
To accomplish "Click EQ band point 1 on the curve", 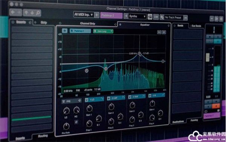I will point(87,71).
